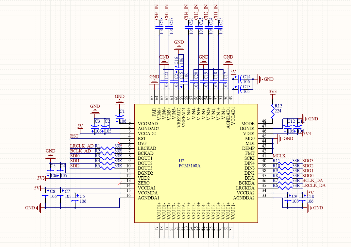Click the PCM3168A part name label
This screenshot has width=351, height=247.
[x=189, y=166]
